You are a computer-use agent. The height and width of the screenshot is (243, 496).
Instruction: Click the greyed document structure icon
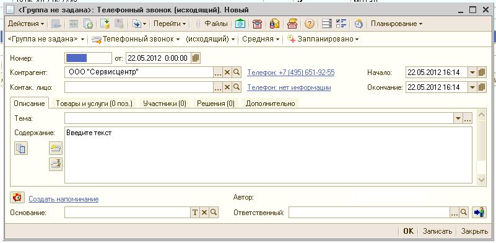[x=120, y=24]
